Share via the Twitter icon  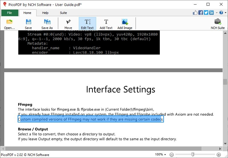(206, 13)
